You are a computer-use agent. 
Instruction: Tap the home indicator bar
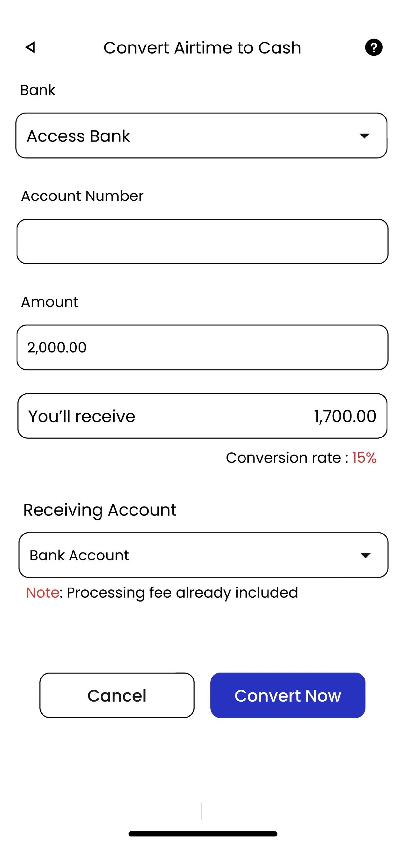click(203, 834)
